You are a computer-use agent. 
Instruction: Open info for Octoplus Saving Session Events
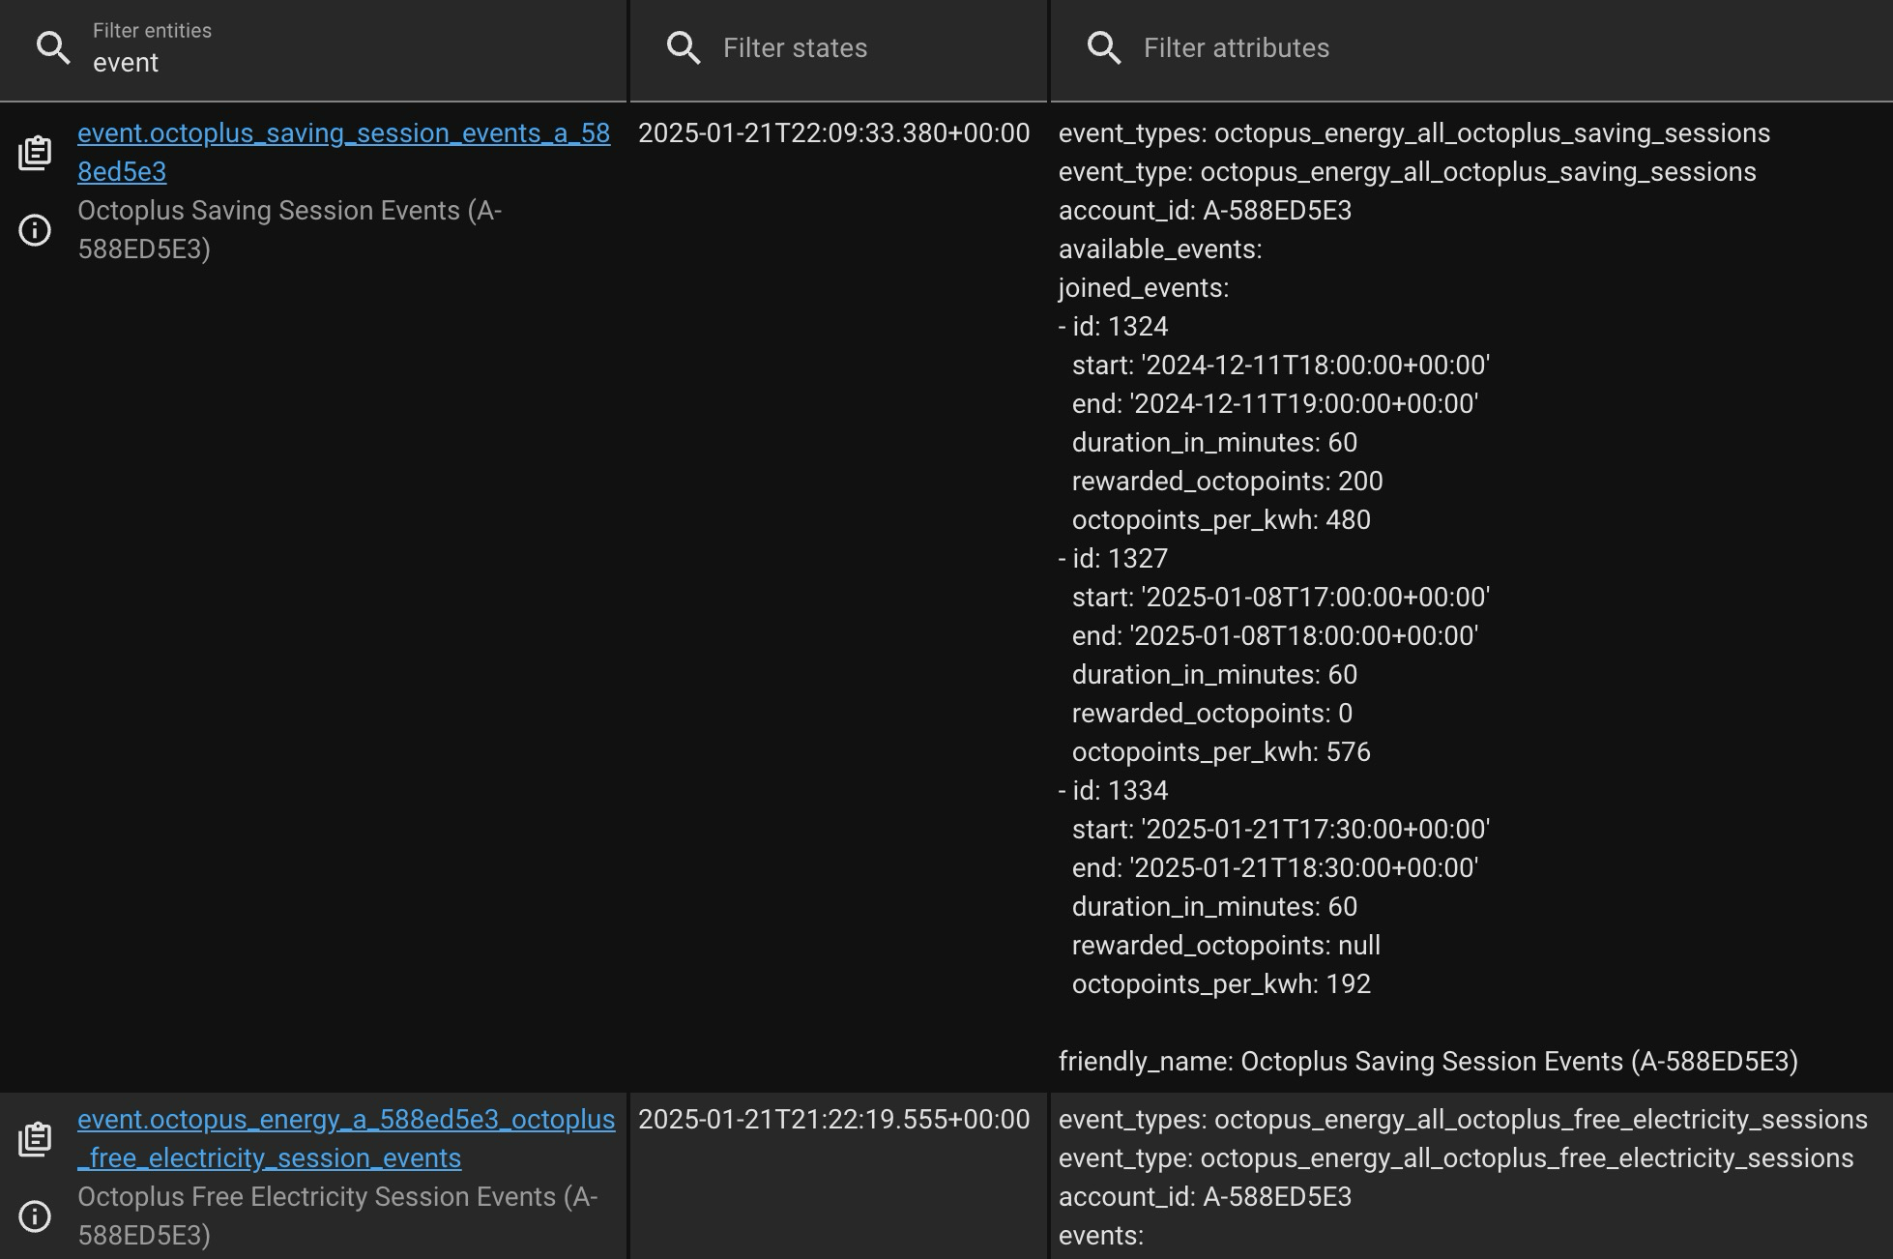click(35, 230)
